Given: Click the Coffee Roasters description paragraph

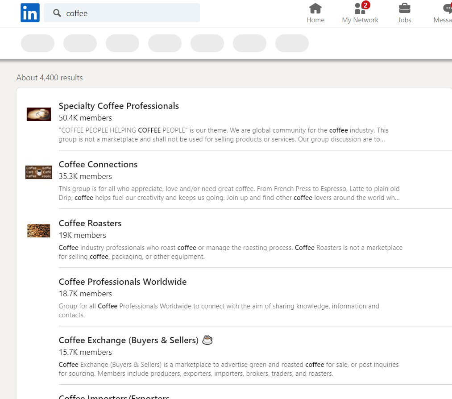Looking at the screenshot, I should pyautogui.click(x=231, y=252).
